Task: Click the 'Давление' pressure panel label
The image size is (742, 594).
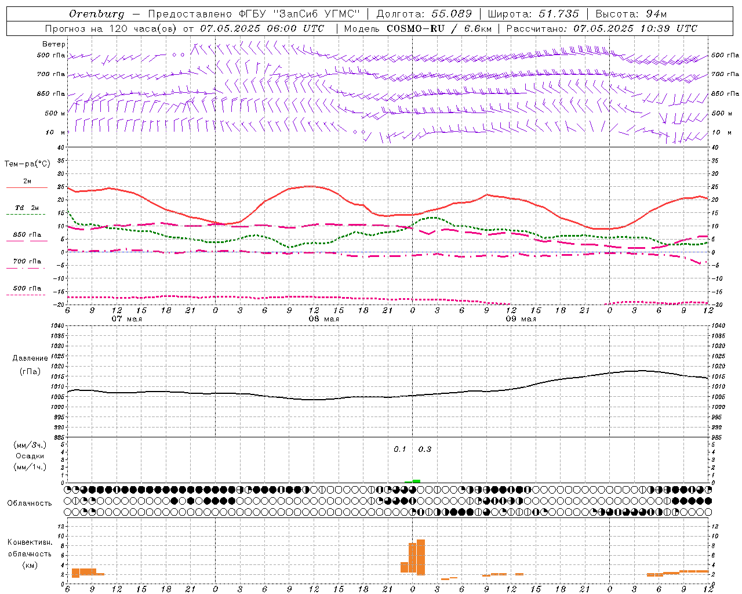Action: point(30,358)
